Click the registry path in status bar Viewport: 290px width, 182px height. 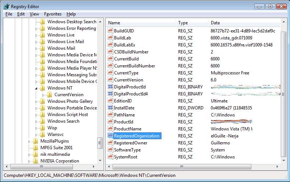[x=90, y=175]
